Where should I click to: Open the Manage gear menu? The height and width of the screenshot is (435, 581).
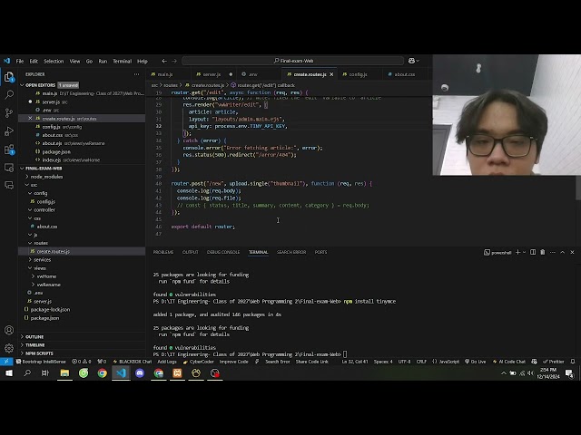9,348
